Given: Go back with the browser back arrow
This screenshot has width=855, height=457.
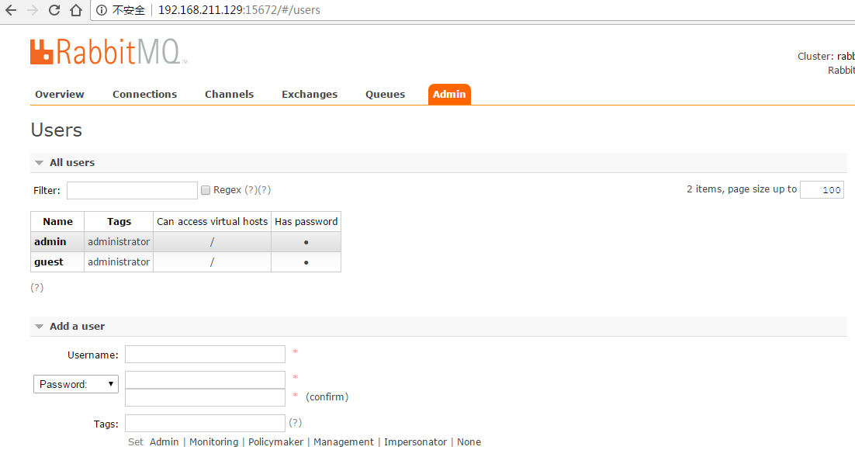Looking at the screenshot, I should coord(10,10).
